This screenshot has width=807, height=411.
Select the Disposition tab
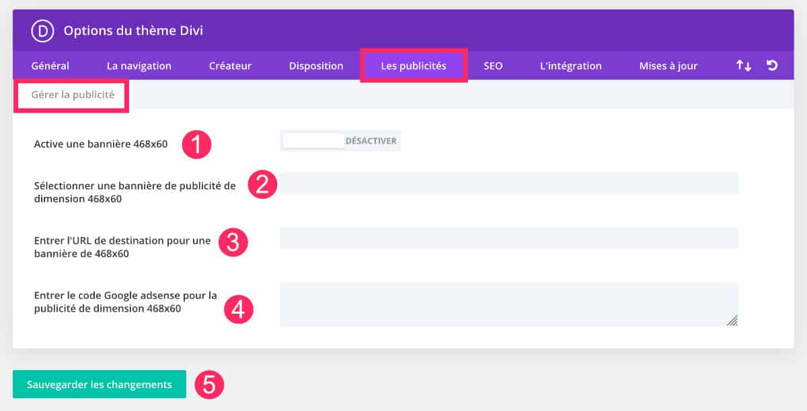pos(316,66)
